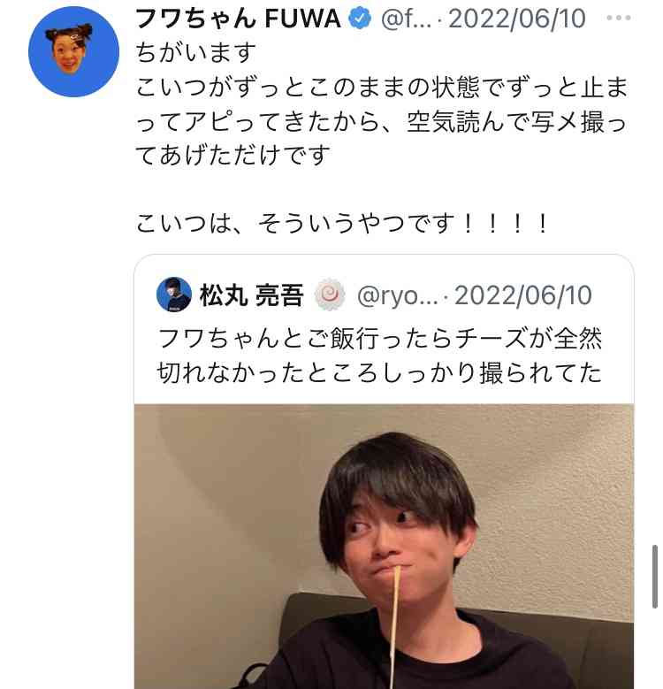
Task: Click the vertical scrollbar thumb
Action: click(x=655, y=577)
